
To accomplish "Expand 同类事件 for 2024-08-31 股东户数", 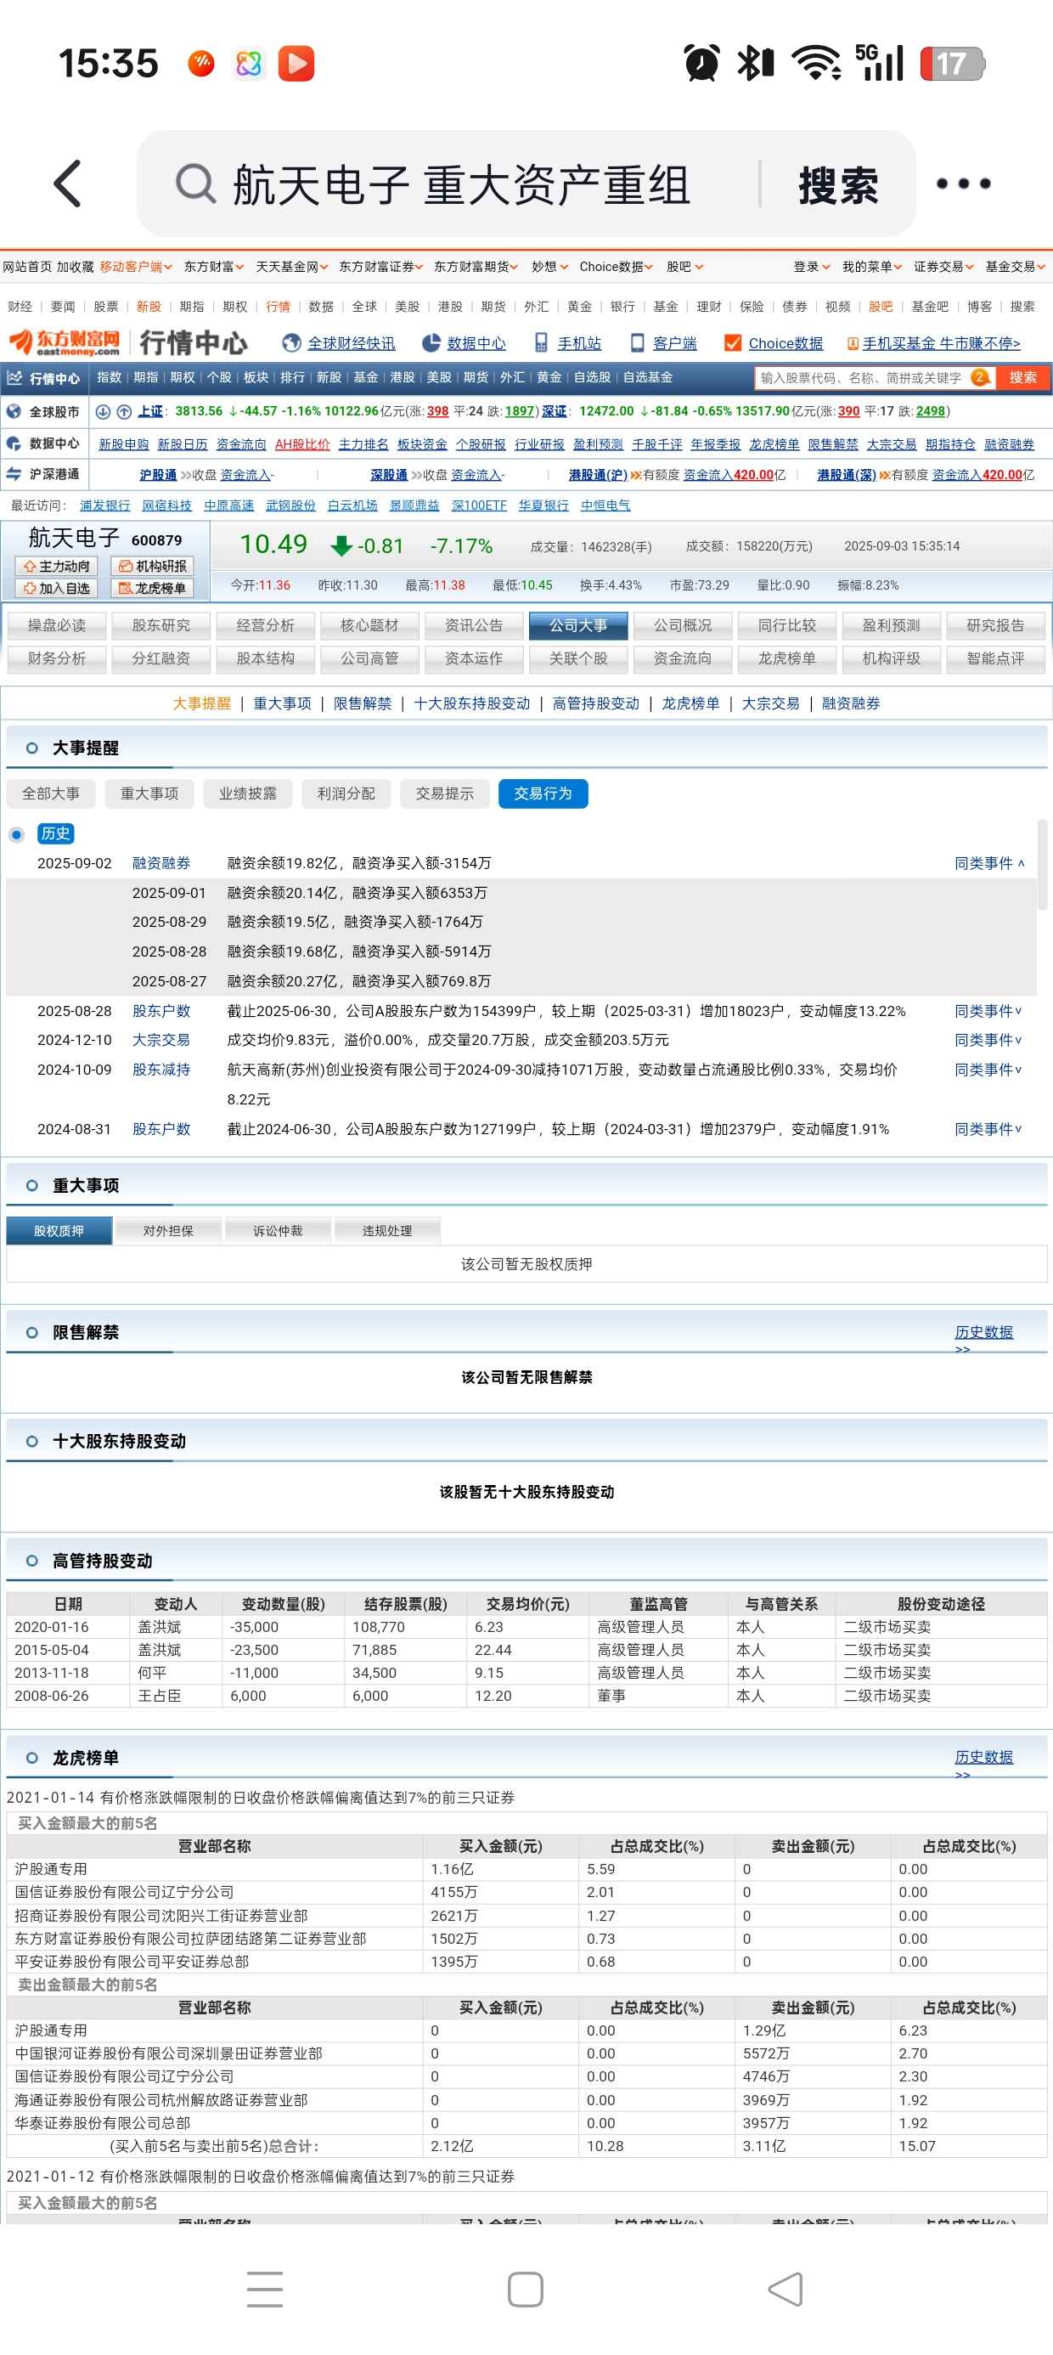I will pos(989,1129).
